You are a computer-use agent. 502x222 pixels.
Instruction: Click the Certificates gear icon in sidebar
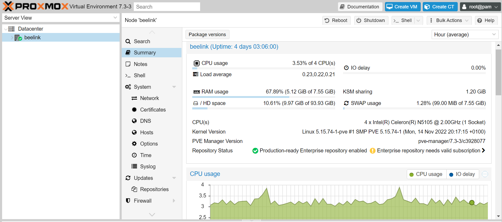pyautogui.click(x=134, y=110)
